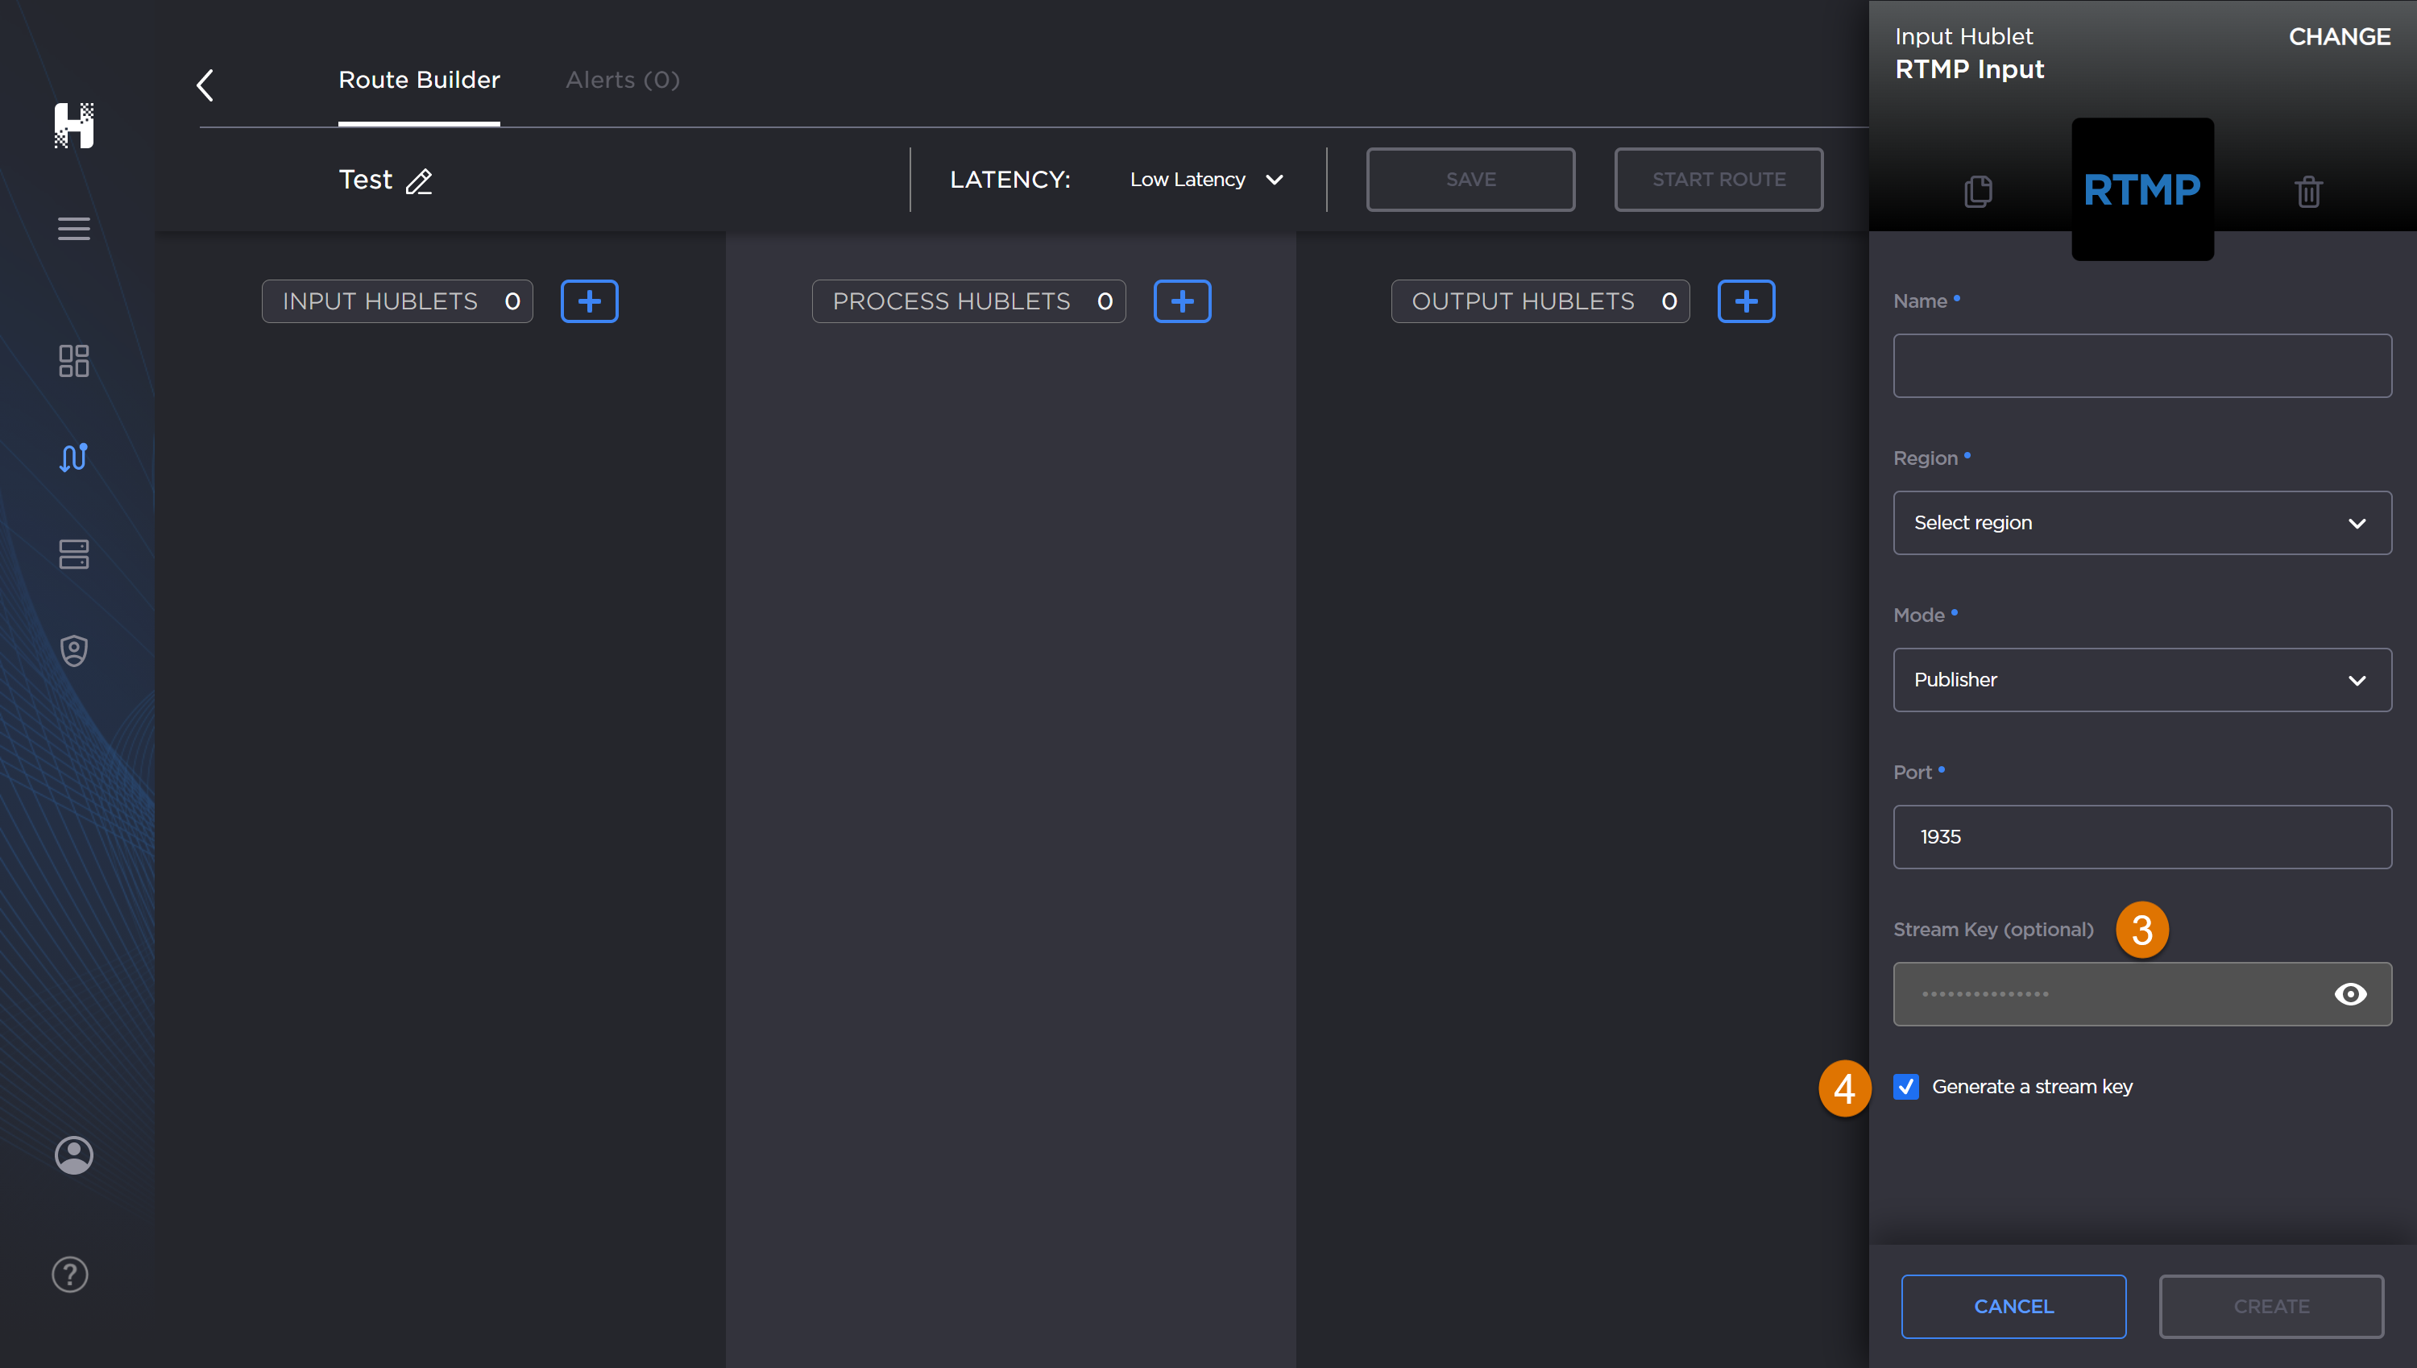Screen dimensions: 2417x1368
Task: Select the dashboard grid icon
Action: pos(73,361)
